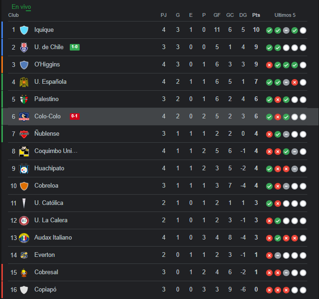This screenshot has width=319, height=299.
Task: Click the Everton team name
Action: click(45, 255)
